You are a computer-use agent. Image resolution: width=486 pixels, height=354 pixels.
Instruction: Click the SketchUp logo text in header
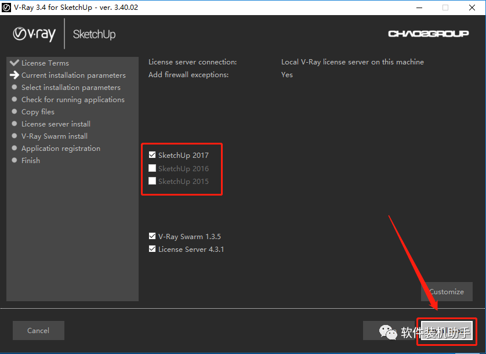point(94,34)
